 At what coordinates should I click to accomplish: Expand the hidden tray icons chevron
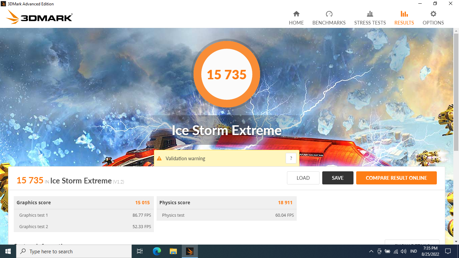click(x=371, y=251)
